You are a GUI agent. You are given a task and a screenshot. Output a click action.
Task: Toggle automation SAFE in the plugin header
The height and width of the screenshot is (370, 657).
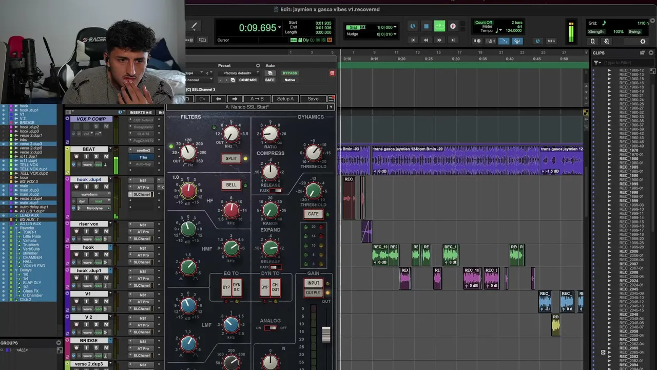coord(270,80)
